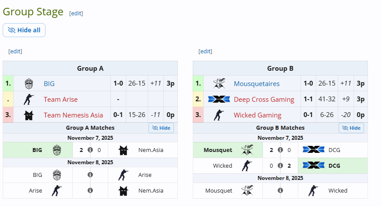Click the BIG logo in Group A standings
This screenshot has width=382, height=207.
point(29,83)
